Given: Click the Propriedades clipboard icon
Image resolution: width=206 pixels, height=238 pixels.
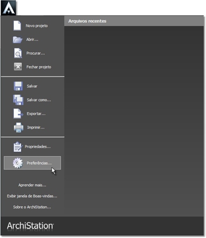Looking at the screenshot, I should (x=18, y=147).
